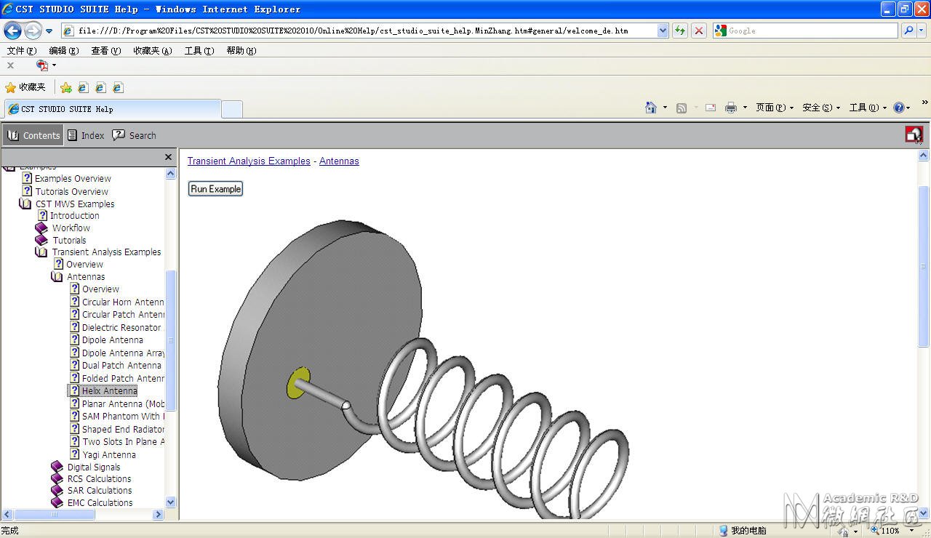Click the PDF converter toolbar icon
This screenshot has width=931, height=538.
(42, 65)
